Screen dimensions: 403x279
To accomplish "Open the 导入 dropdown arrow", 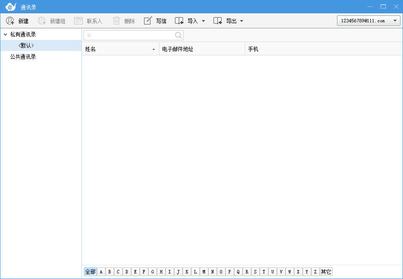I will click(x=203, y=21).
